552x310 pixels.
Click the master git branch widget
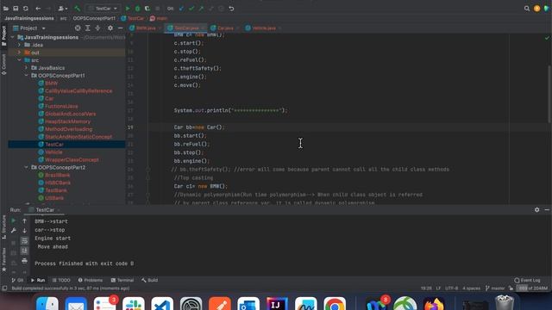click(495, 288)
